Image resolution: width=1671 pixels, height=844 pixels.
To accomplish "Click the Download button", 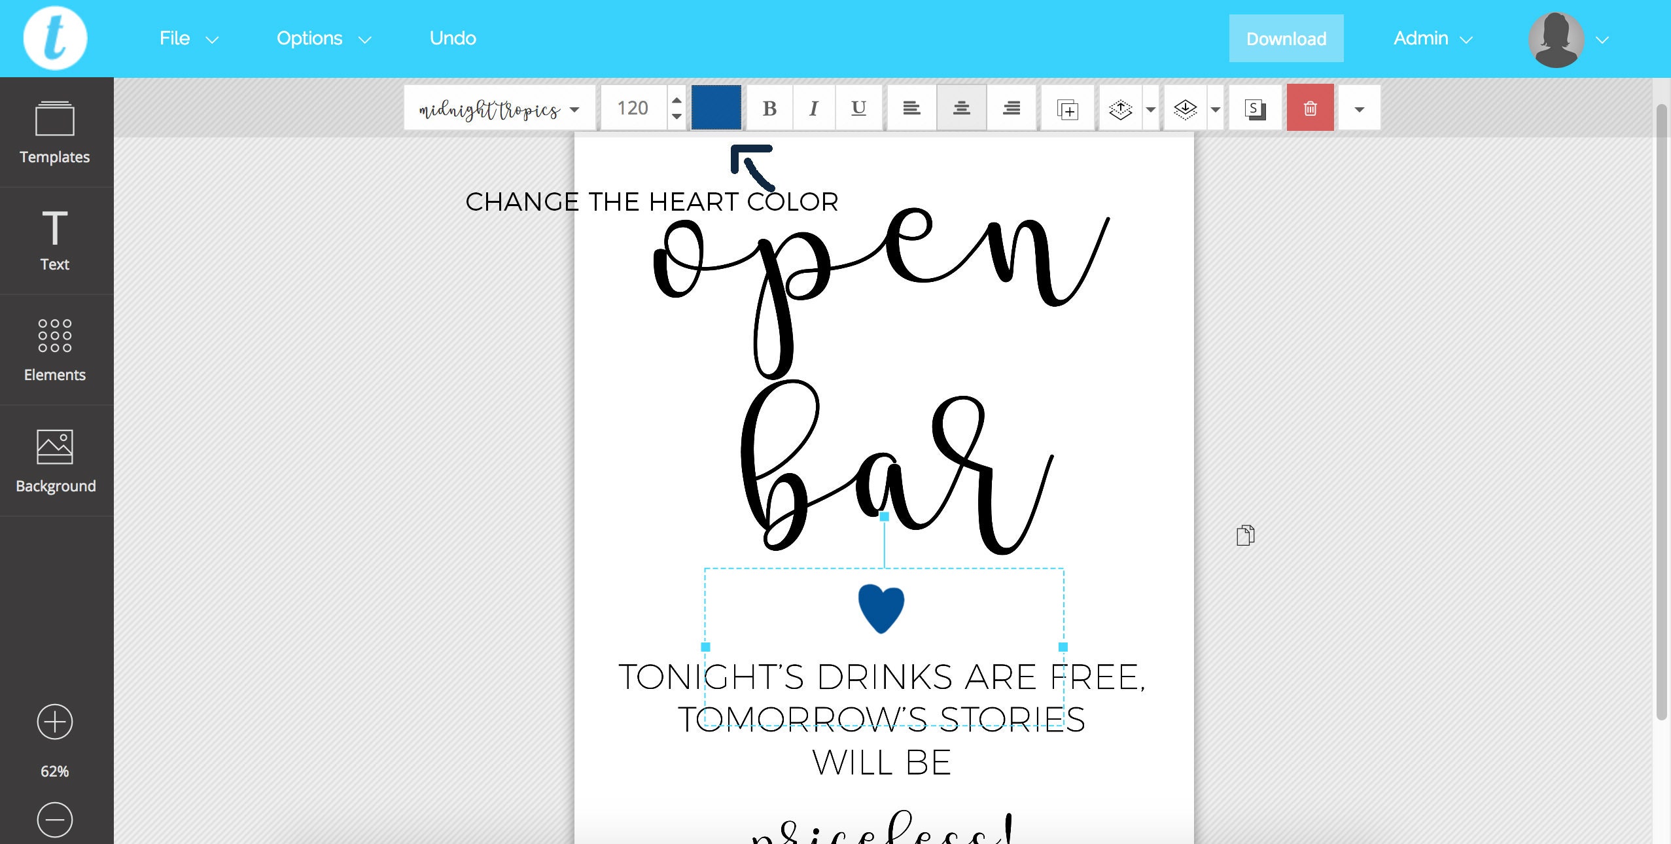I will point(1285,38).
